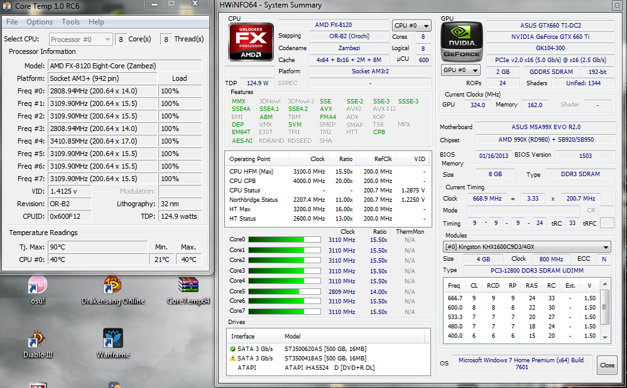Click the AMD FX processor logo
Viewport: 627px width, 388px height.
[251, 41]
